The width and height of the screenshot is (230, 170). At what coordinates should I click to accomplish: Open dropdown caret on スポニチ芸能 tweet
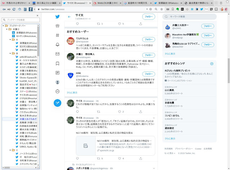tap(154, 168)
